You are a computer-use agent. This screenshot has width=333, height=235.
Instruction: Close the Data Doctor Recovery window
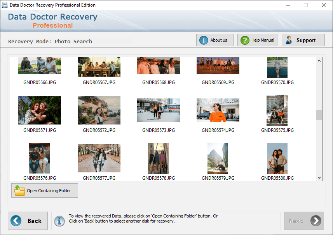click(323, 5)
